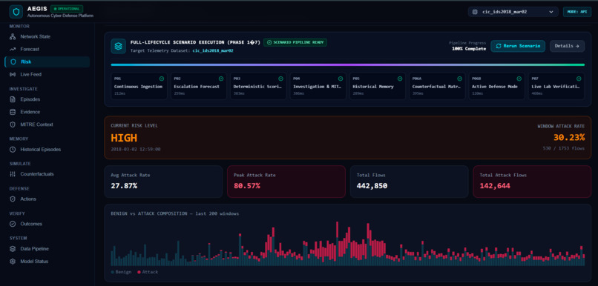Click the AEGIS shield logo icon
Viewport: 598px width, 286px height.
pyautogui.click(x=16, y=11)
